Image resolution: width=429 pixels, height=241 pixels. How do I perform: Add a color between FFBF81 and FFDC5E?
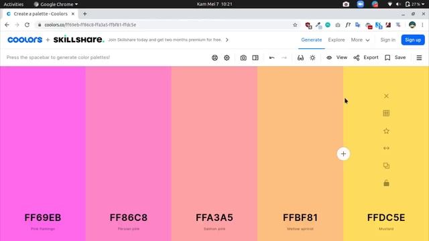[343, 154]
